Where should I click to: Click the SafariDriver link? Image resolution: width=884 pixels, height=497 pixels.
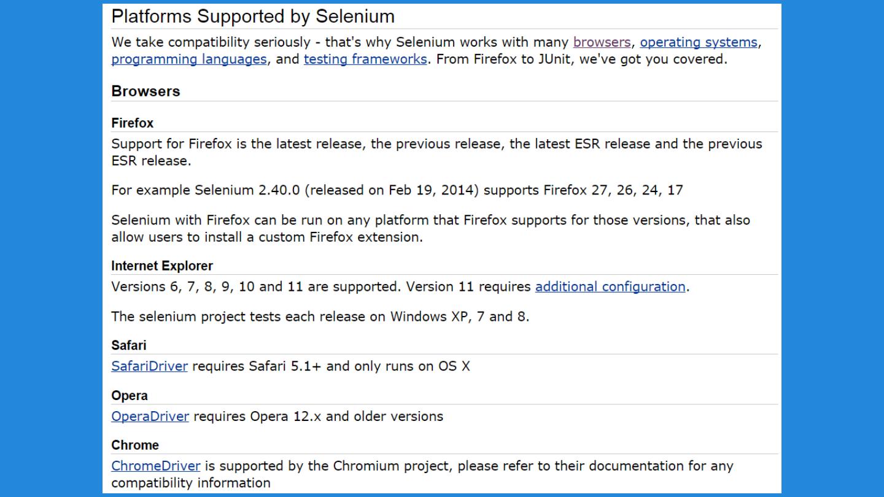point(149,366)
